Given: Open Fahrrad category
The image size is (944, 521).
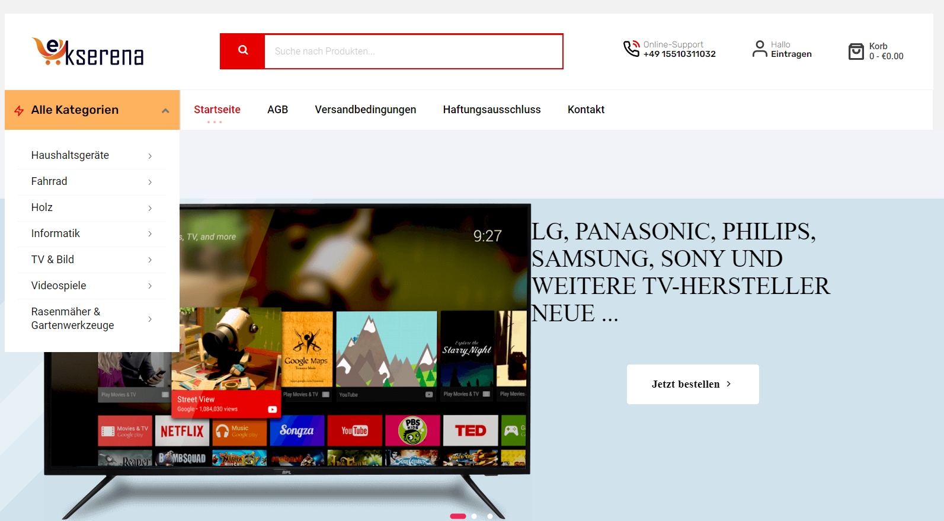Looking at the screenshot, I should (49, 181).
